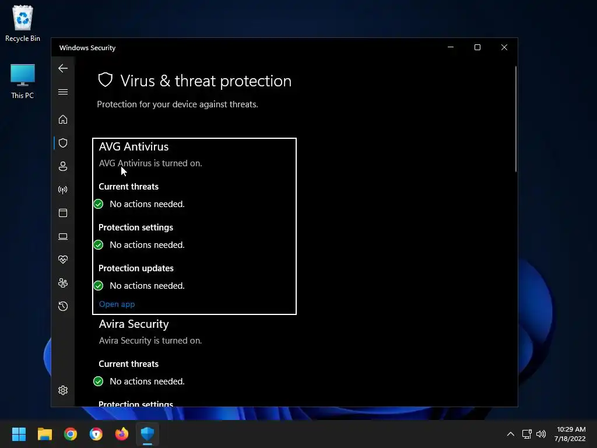The image size is (597, 448).
Task: Click Windows Security taskbar icon
Action: [148, 434]
